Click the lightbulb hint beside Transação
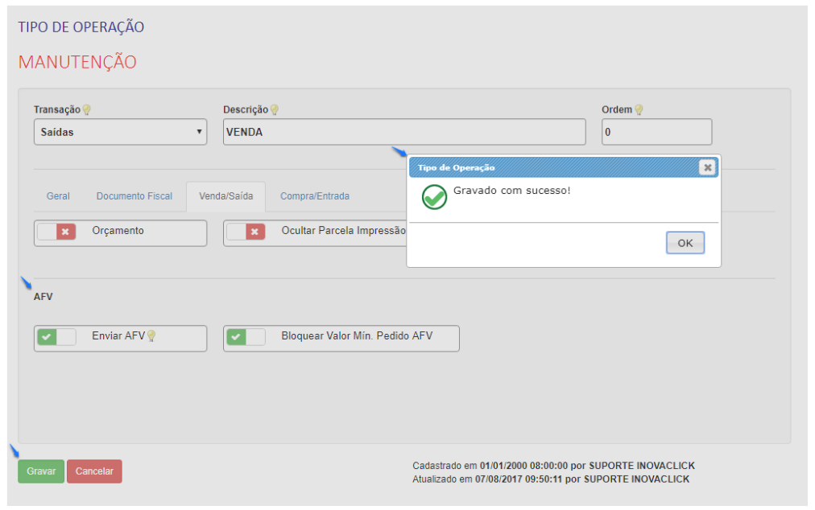The width and height of the screenshot is (815, 510). pyautogui.click(x=87, y=110)
